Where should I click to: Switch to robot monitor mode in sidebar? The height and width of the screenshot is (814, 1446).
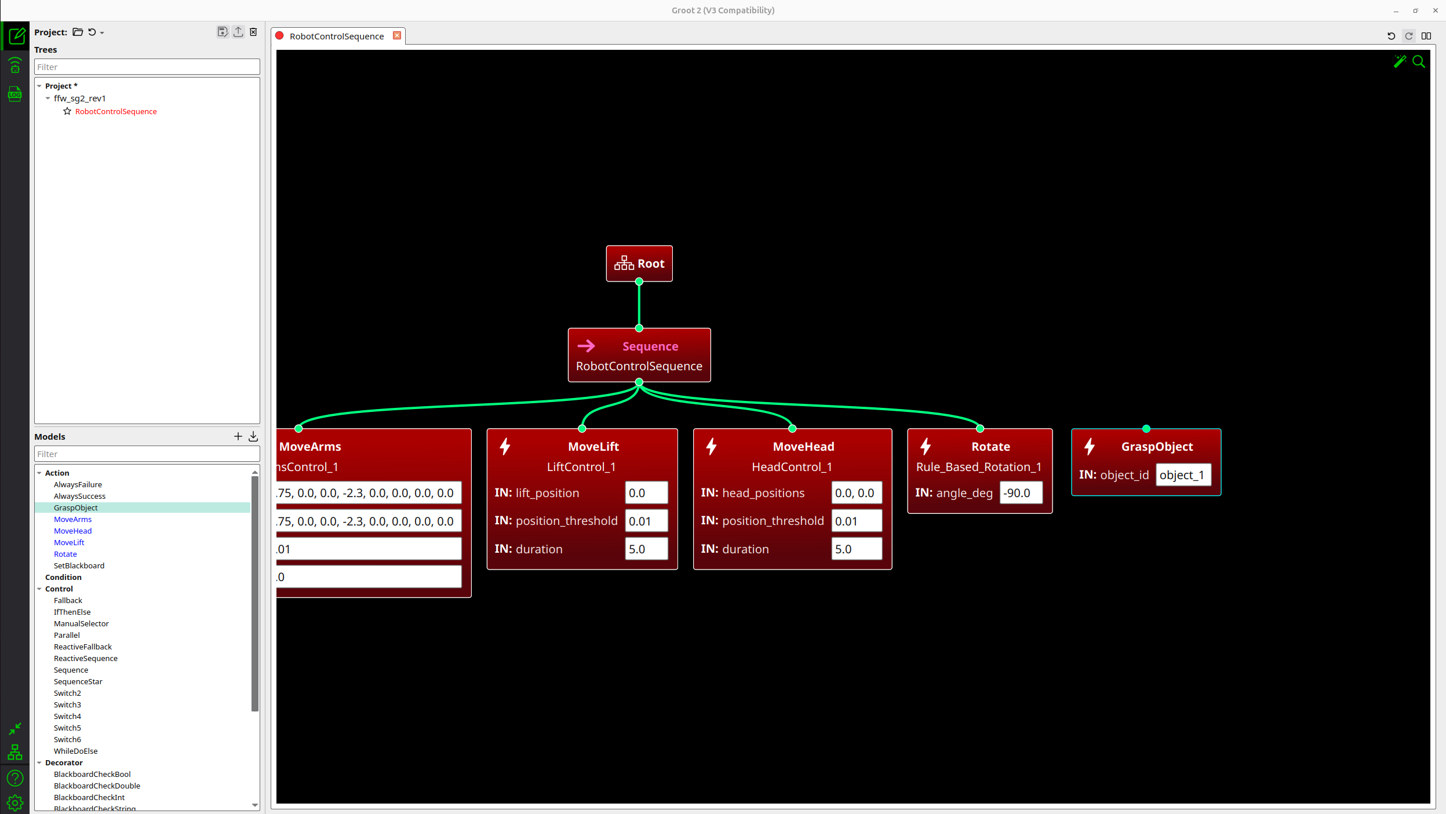pos(15,65)
